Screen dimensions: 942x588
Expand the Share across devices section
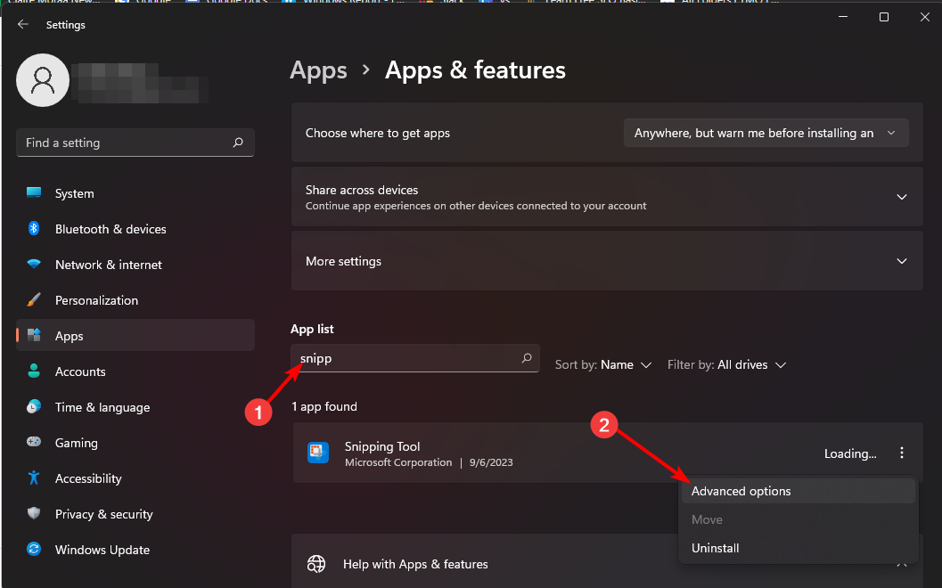pyautogui.click(x=902, y=197)
